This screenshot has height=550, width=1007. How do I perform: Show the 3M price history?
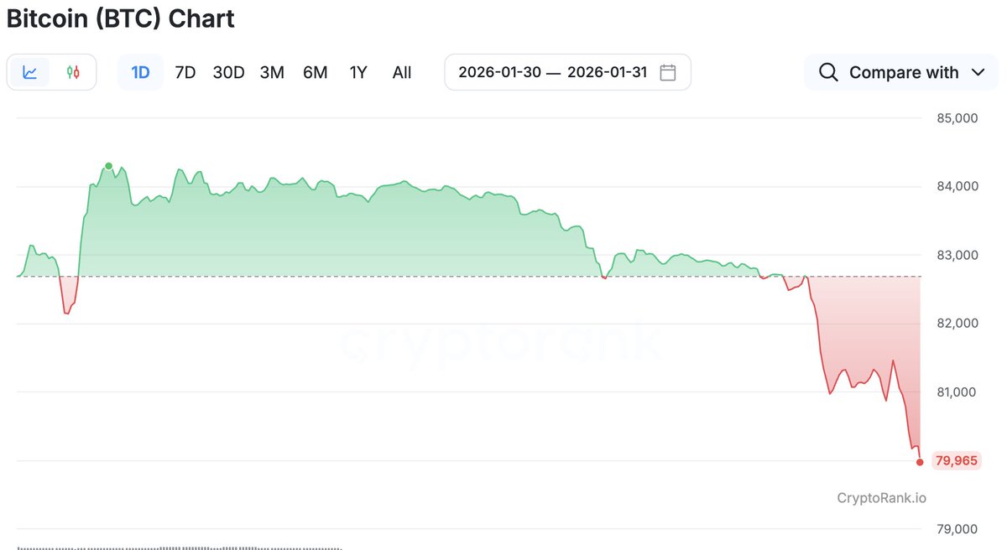272,72
